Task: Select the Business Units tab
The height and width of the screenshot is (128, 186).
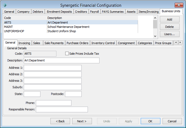Action: pos(171,11)
